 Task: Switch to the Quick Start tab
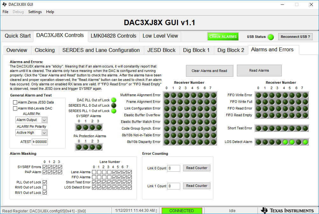click(x=18, y=36)
